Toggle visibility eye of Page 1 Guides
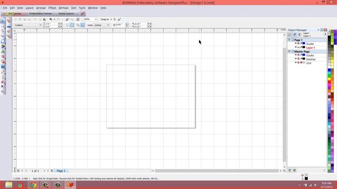 (295, 44)
